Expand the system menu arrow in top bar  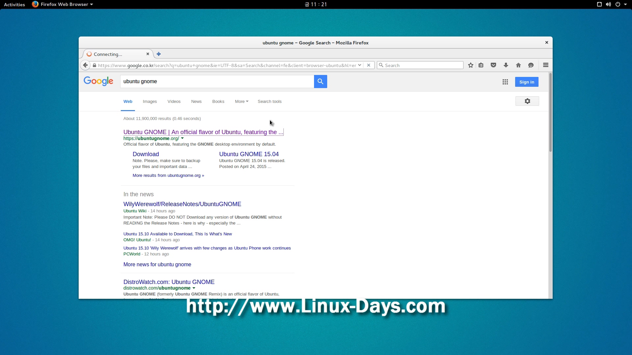[625, 4]
